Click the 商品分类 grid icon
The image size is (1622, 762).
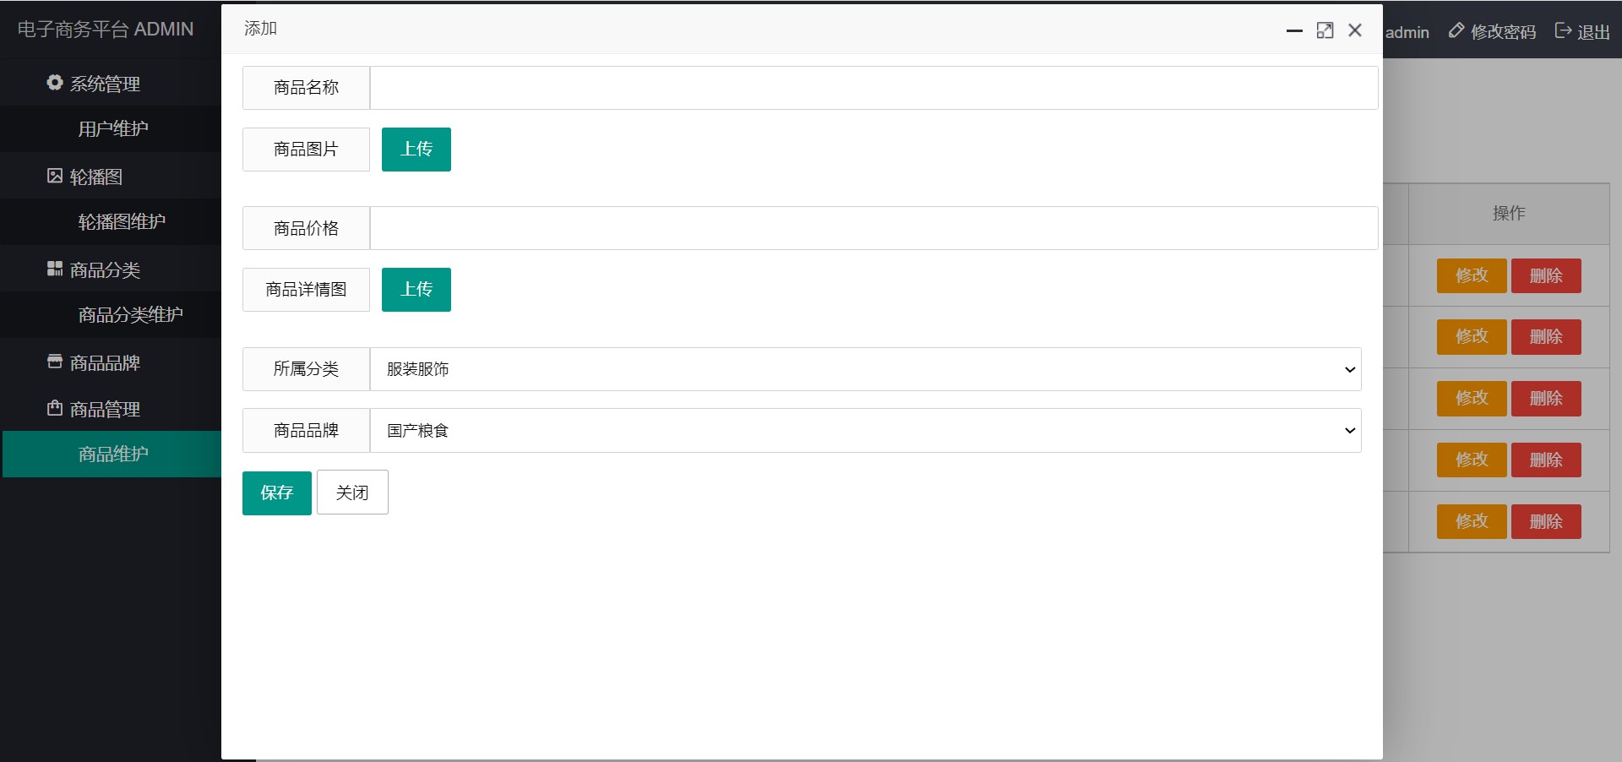coord(55,269)
